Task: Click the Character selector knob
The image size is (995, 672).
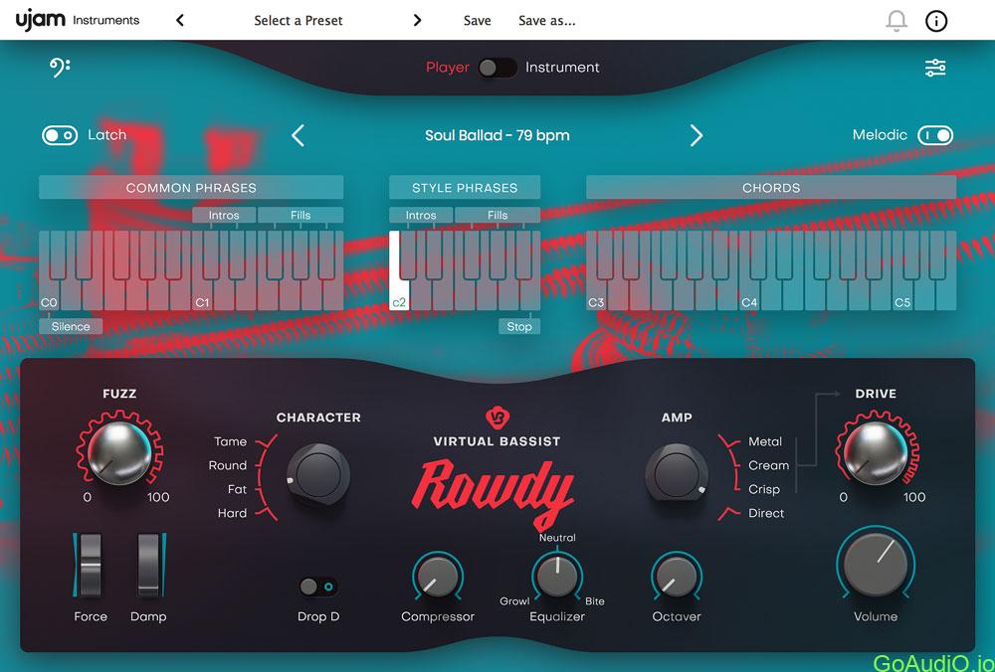Action: coord(318,475)
